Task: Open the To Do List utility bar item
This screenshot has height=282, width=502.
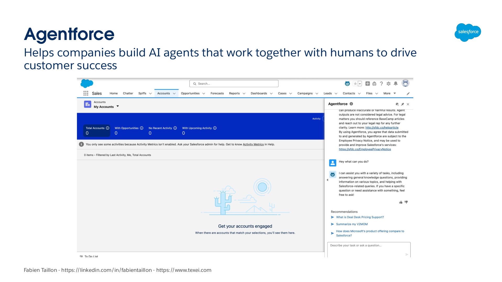Action: [x=89, y=256]
